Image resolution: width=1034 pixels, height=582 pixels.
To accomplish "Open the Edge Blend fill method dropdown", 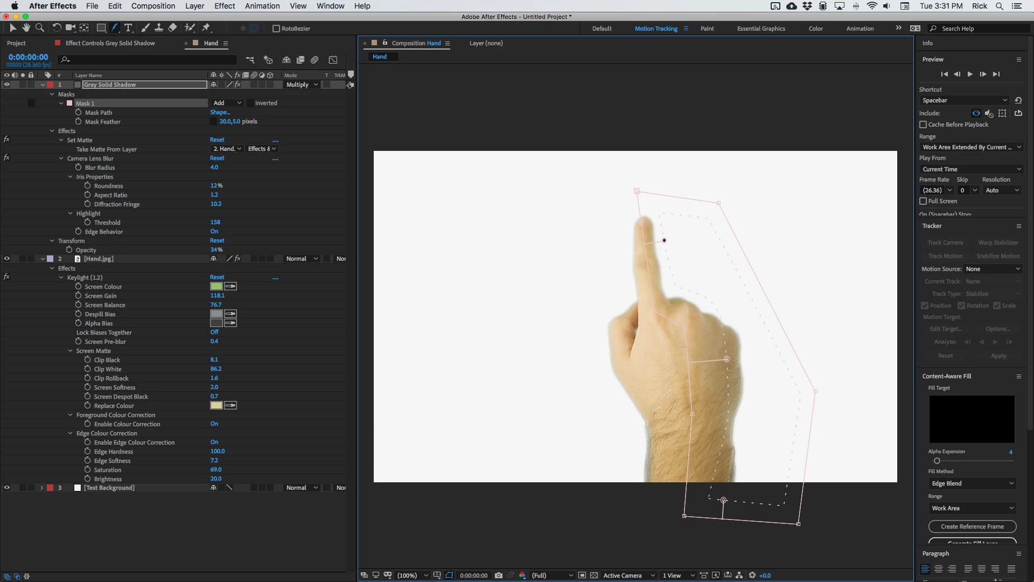I will [972, 483].
